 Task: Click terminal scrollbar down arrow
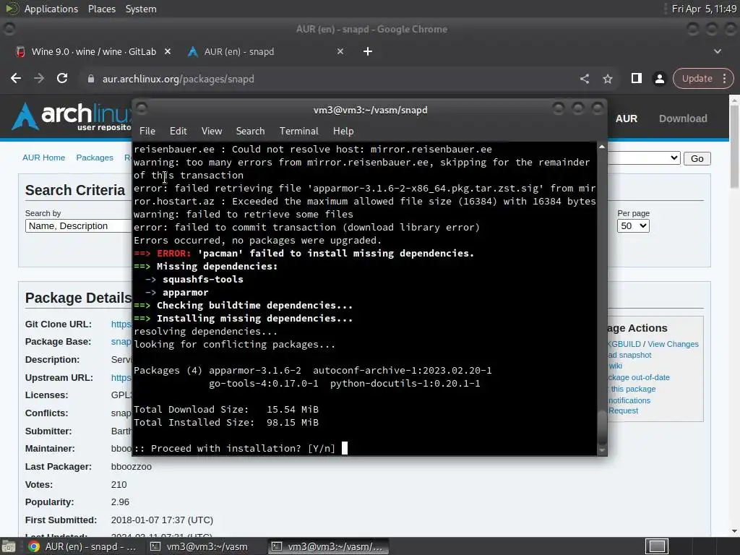click(x=602, y=450)
